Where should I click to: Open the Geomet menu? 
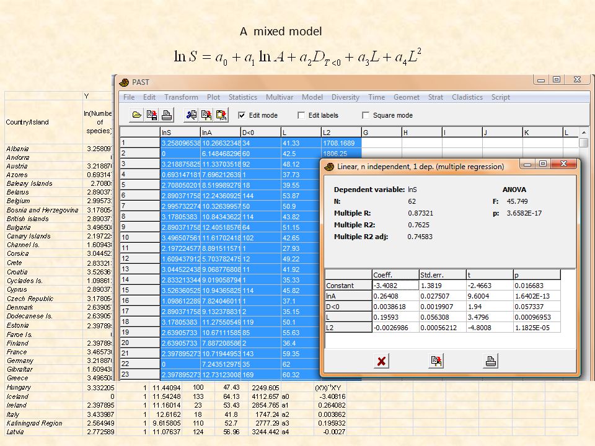(x=407, y=97)
